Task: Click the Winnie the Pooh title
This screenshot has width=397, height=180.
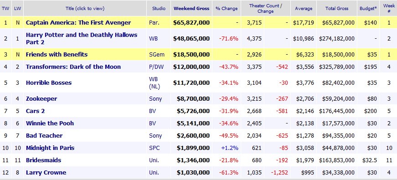Action: pyautogui.click(x=50, y=123)
